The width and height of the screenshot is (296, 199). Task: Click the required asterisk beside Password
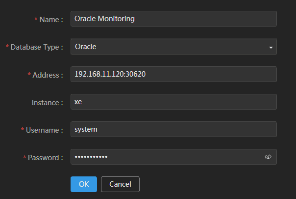24,157
